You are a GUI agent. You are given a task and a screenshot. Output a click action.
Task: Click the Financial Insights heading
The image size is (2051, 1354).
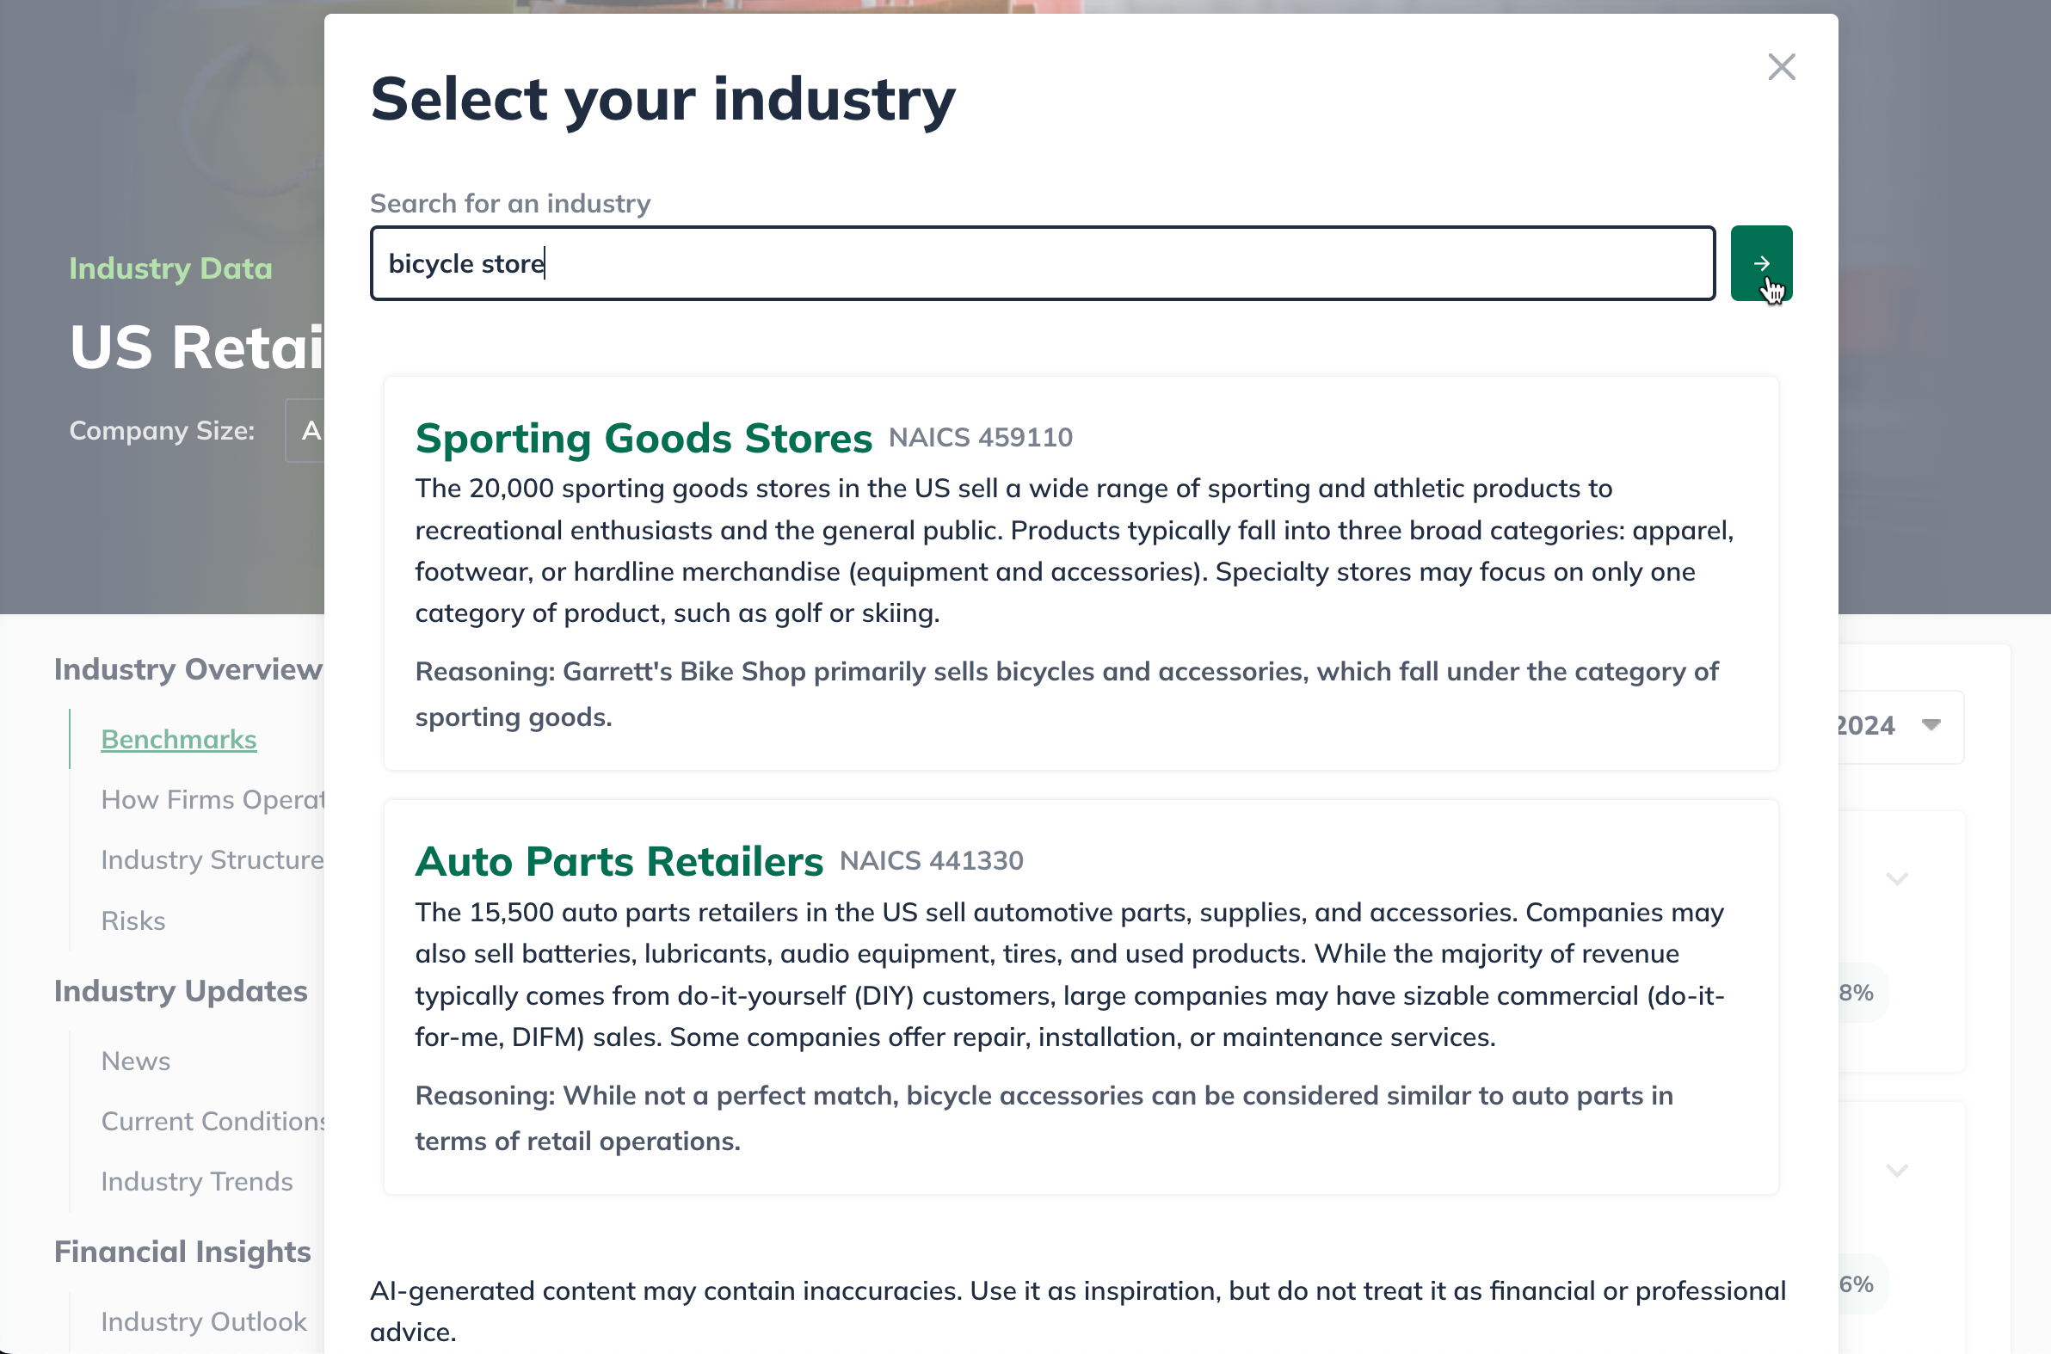[182, 1252]
